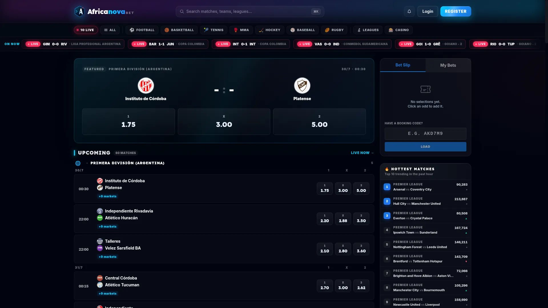Expand +9 markets for Central Córdoba match
Viewport: 548px width, 308px height.
tap(108, 293)
